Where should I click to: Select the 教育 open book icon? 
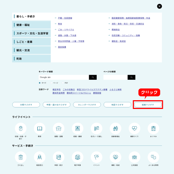[x=40, y=128]
